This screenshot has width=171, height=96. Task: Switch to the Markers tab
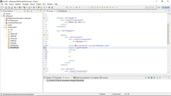point(48,78)
